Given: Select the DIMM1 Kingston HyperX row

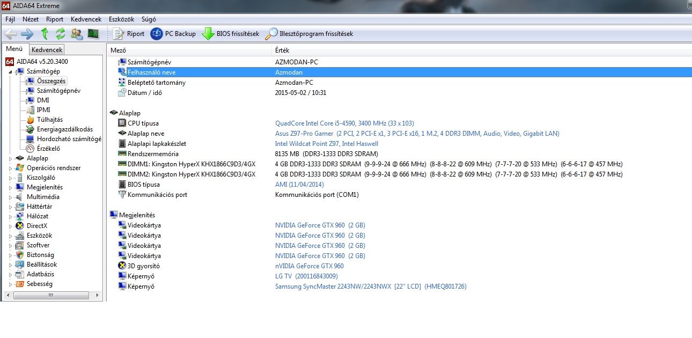Looking at the screenshot, I should coord(399,164).
